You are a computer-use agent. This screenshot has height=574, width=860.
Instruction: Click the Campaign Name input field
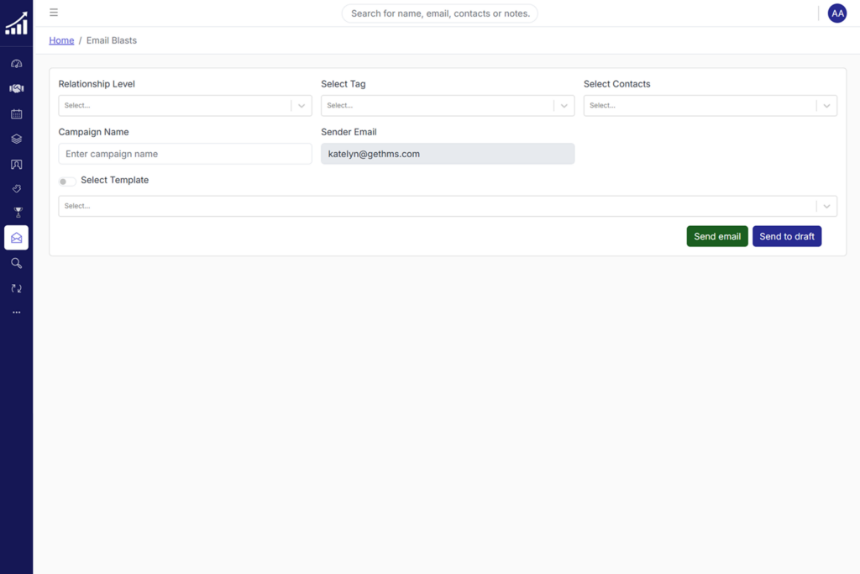(x=185, y=154)
